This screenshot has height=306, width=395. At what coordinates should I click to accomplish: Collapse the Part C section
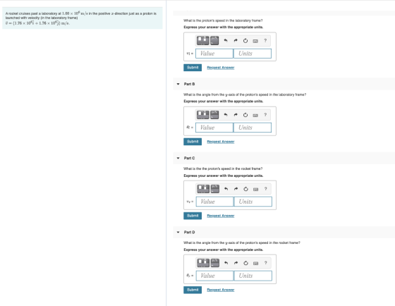click(x=178, y=158)
